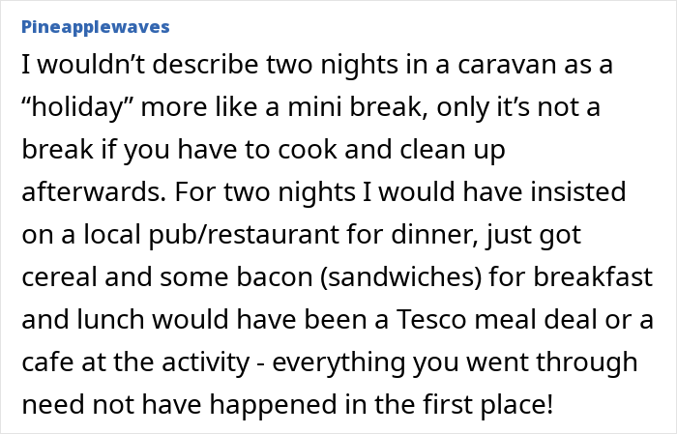Click the word "caravan" in the comment

tap(507, 65)
